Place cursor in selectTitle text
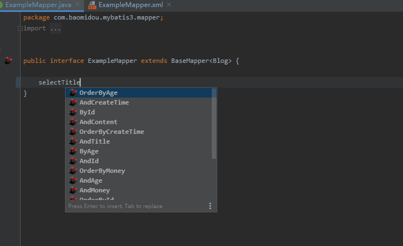 pos(59,82)
